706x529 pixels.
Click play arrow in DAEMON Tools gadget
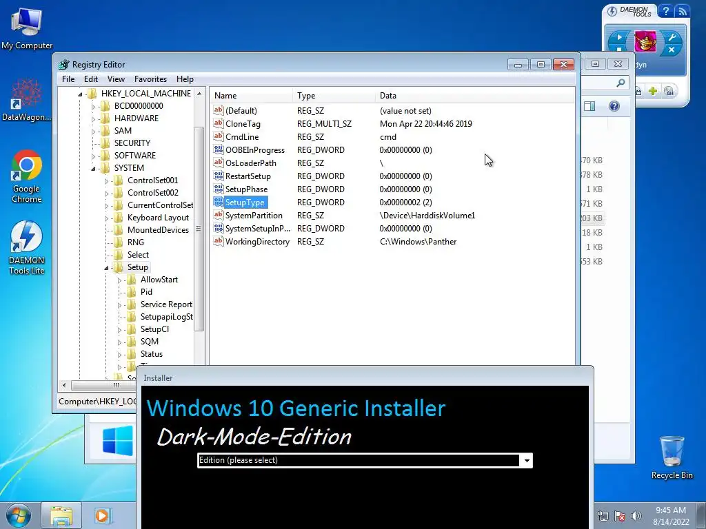click(x=619, y=37)
